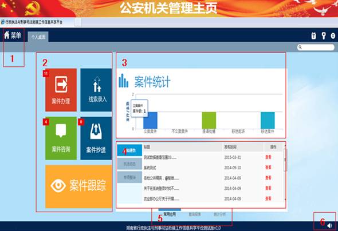Switch to the 常用应用 bottom tab
This screenshot has height=231, width=338.
tap(170, 214)
